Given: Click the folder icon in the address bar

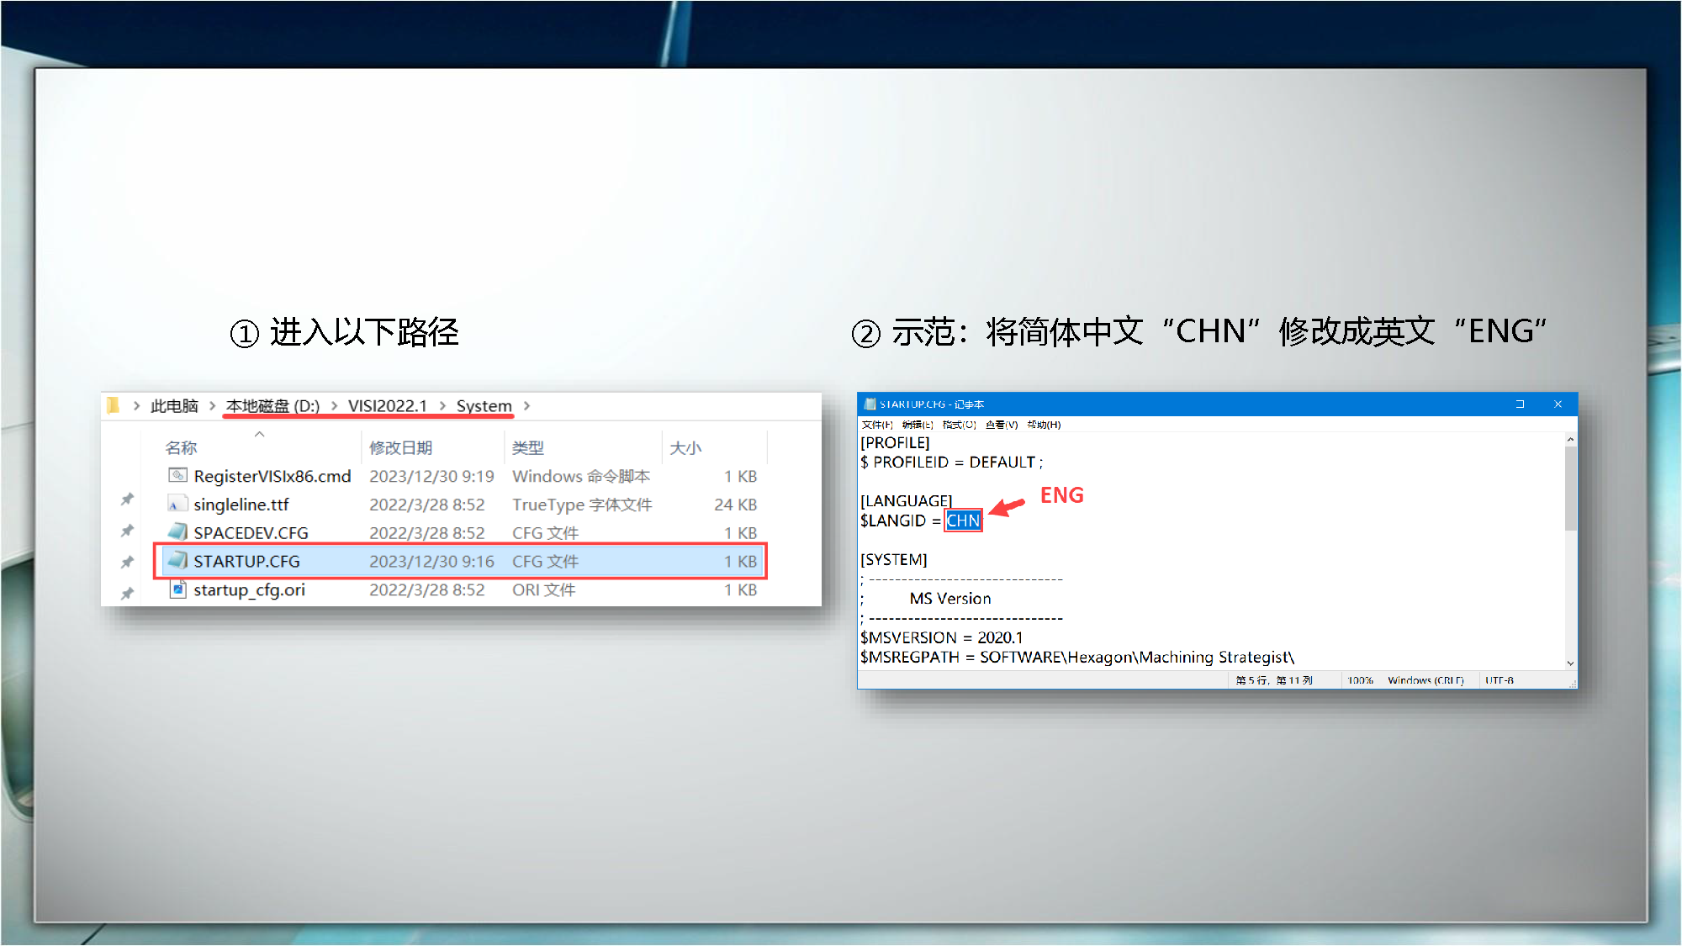Looking at the screenshot, I should [114, 406].
